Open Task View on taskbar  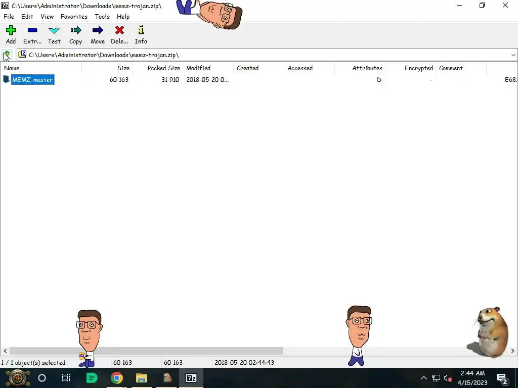66,378
